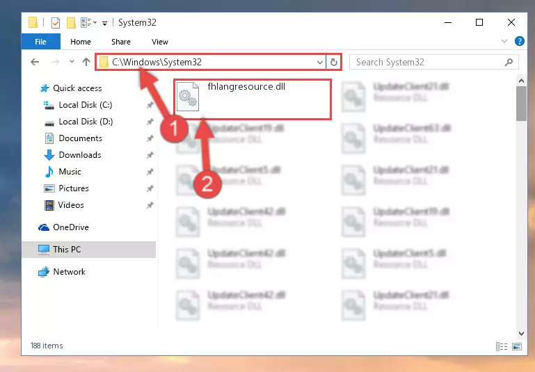Image resolution: width=535 pixels, height=372 pixels.
Task: Switch to large icons view in status bar
Action: [517, 347]
